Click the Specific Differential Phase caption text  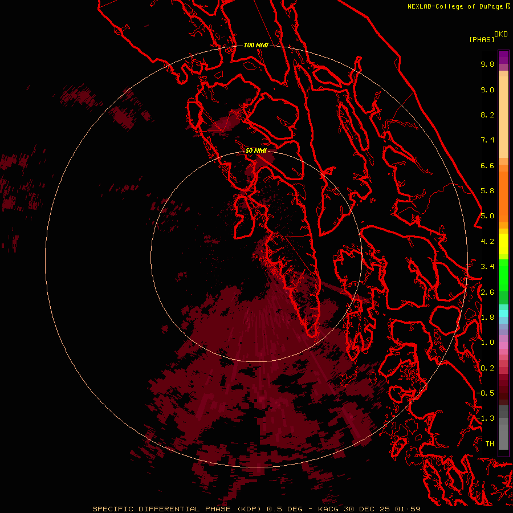(x=256, y=509)
